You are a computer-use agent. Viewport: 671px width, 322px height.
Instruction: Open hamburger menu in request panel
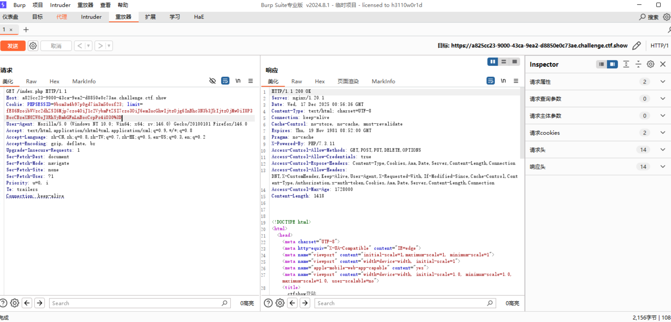[x=251, y=81]
